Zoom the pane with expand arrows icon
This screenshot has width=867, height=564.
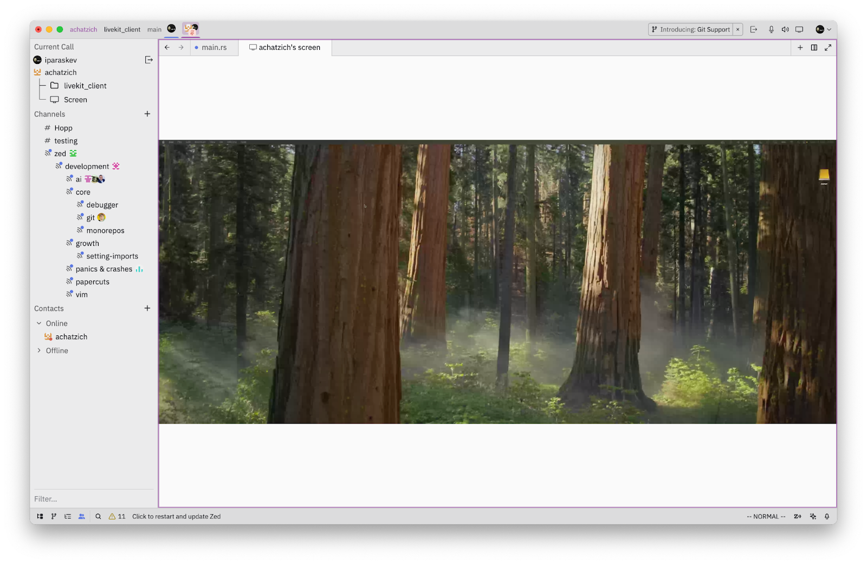pos(828,48)
